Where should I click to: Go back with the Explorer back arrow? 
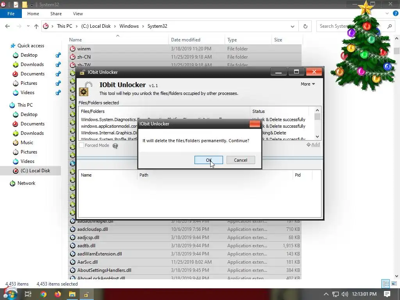(x=7, y=26)
